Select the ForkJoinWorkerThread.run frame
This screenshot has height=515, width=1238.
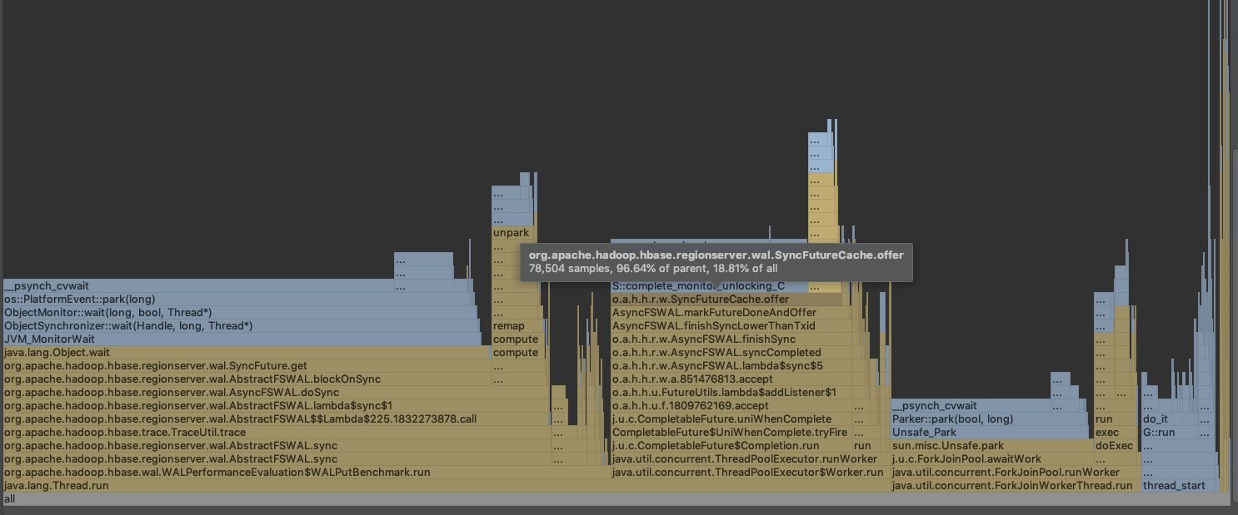(1015, 485)
